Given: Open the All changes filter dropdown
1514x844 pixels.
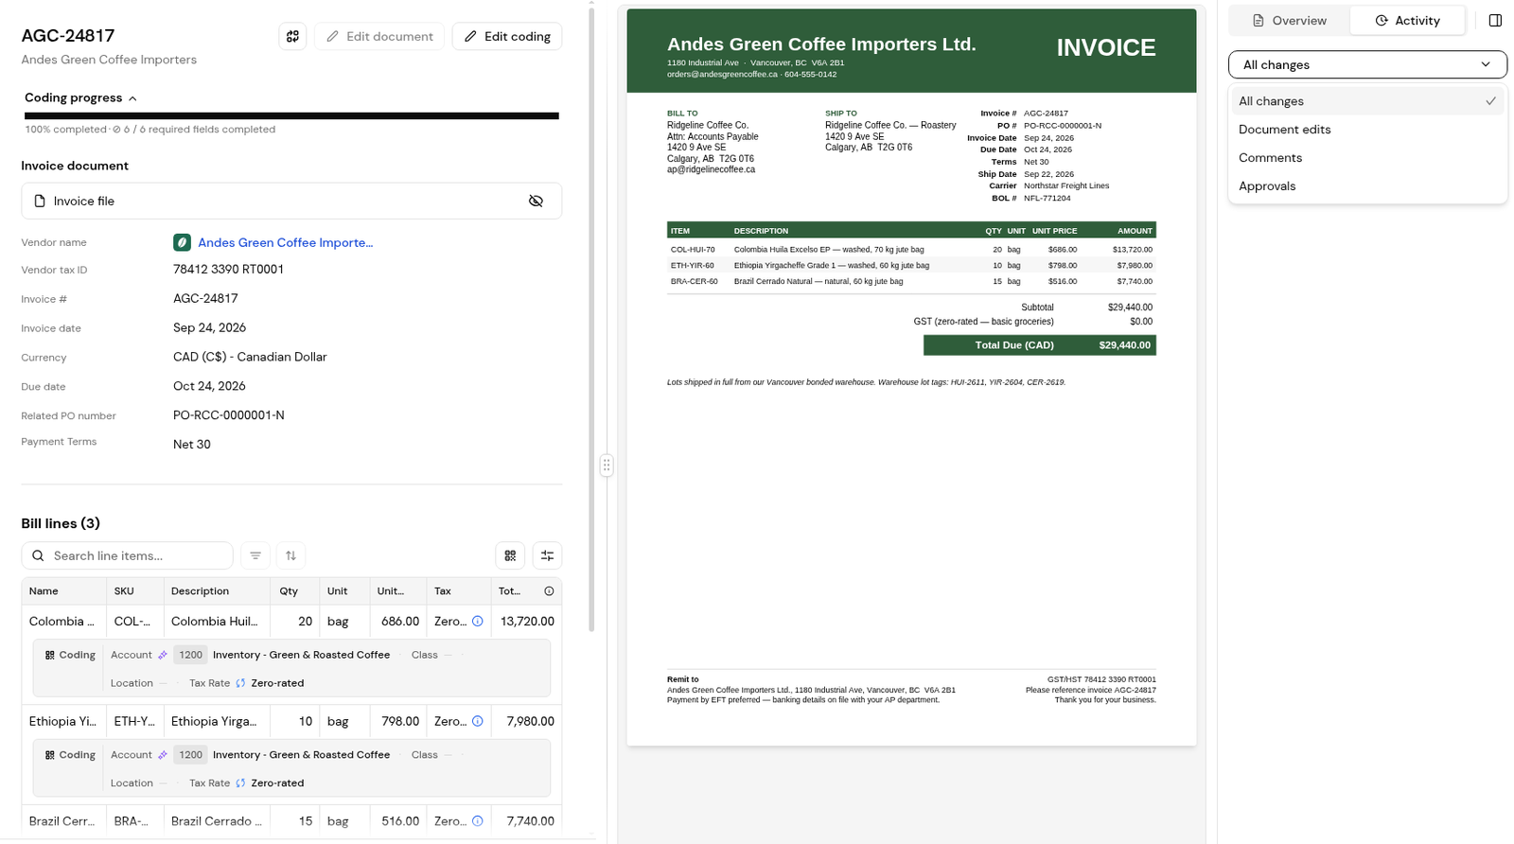Looking at the screenshot, I should 1367,64.
